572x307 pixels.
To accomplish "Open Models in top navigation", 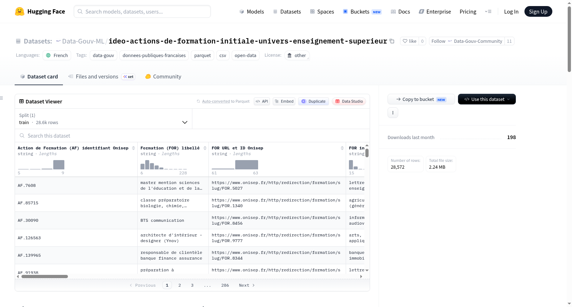I will click(252, 11).
